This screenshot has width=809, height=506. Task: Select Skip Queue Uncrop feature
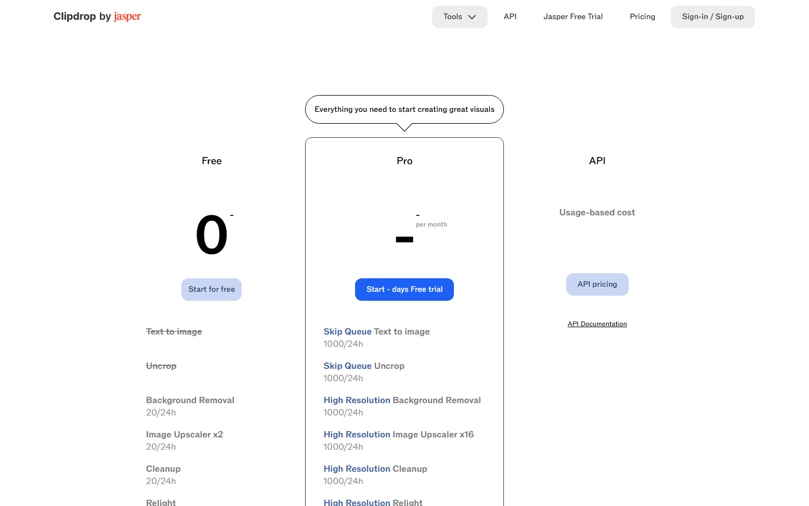[x=364, y=366]
